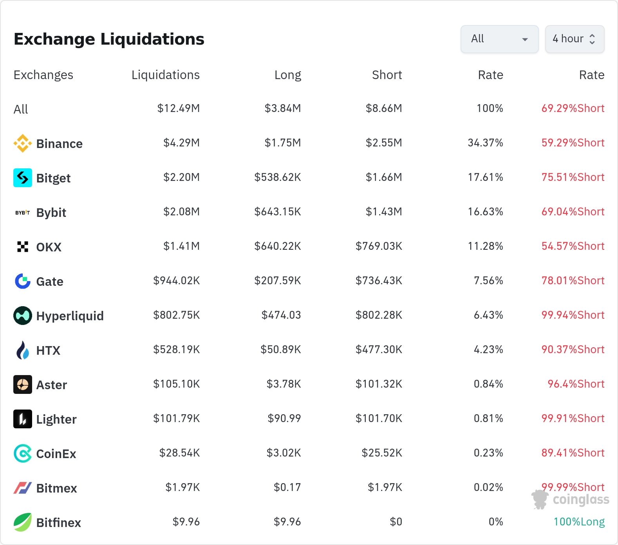Open the Hyperliquid exchange name link
This screenshot has height=545, width=618.
(70, 316)
